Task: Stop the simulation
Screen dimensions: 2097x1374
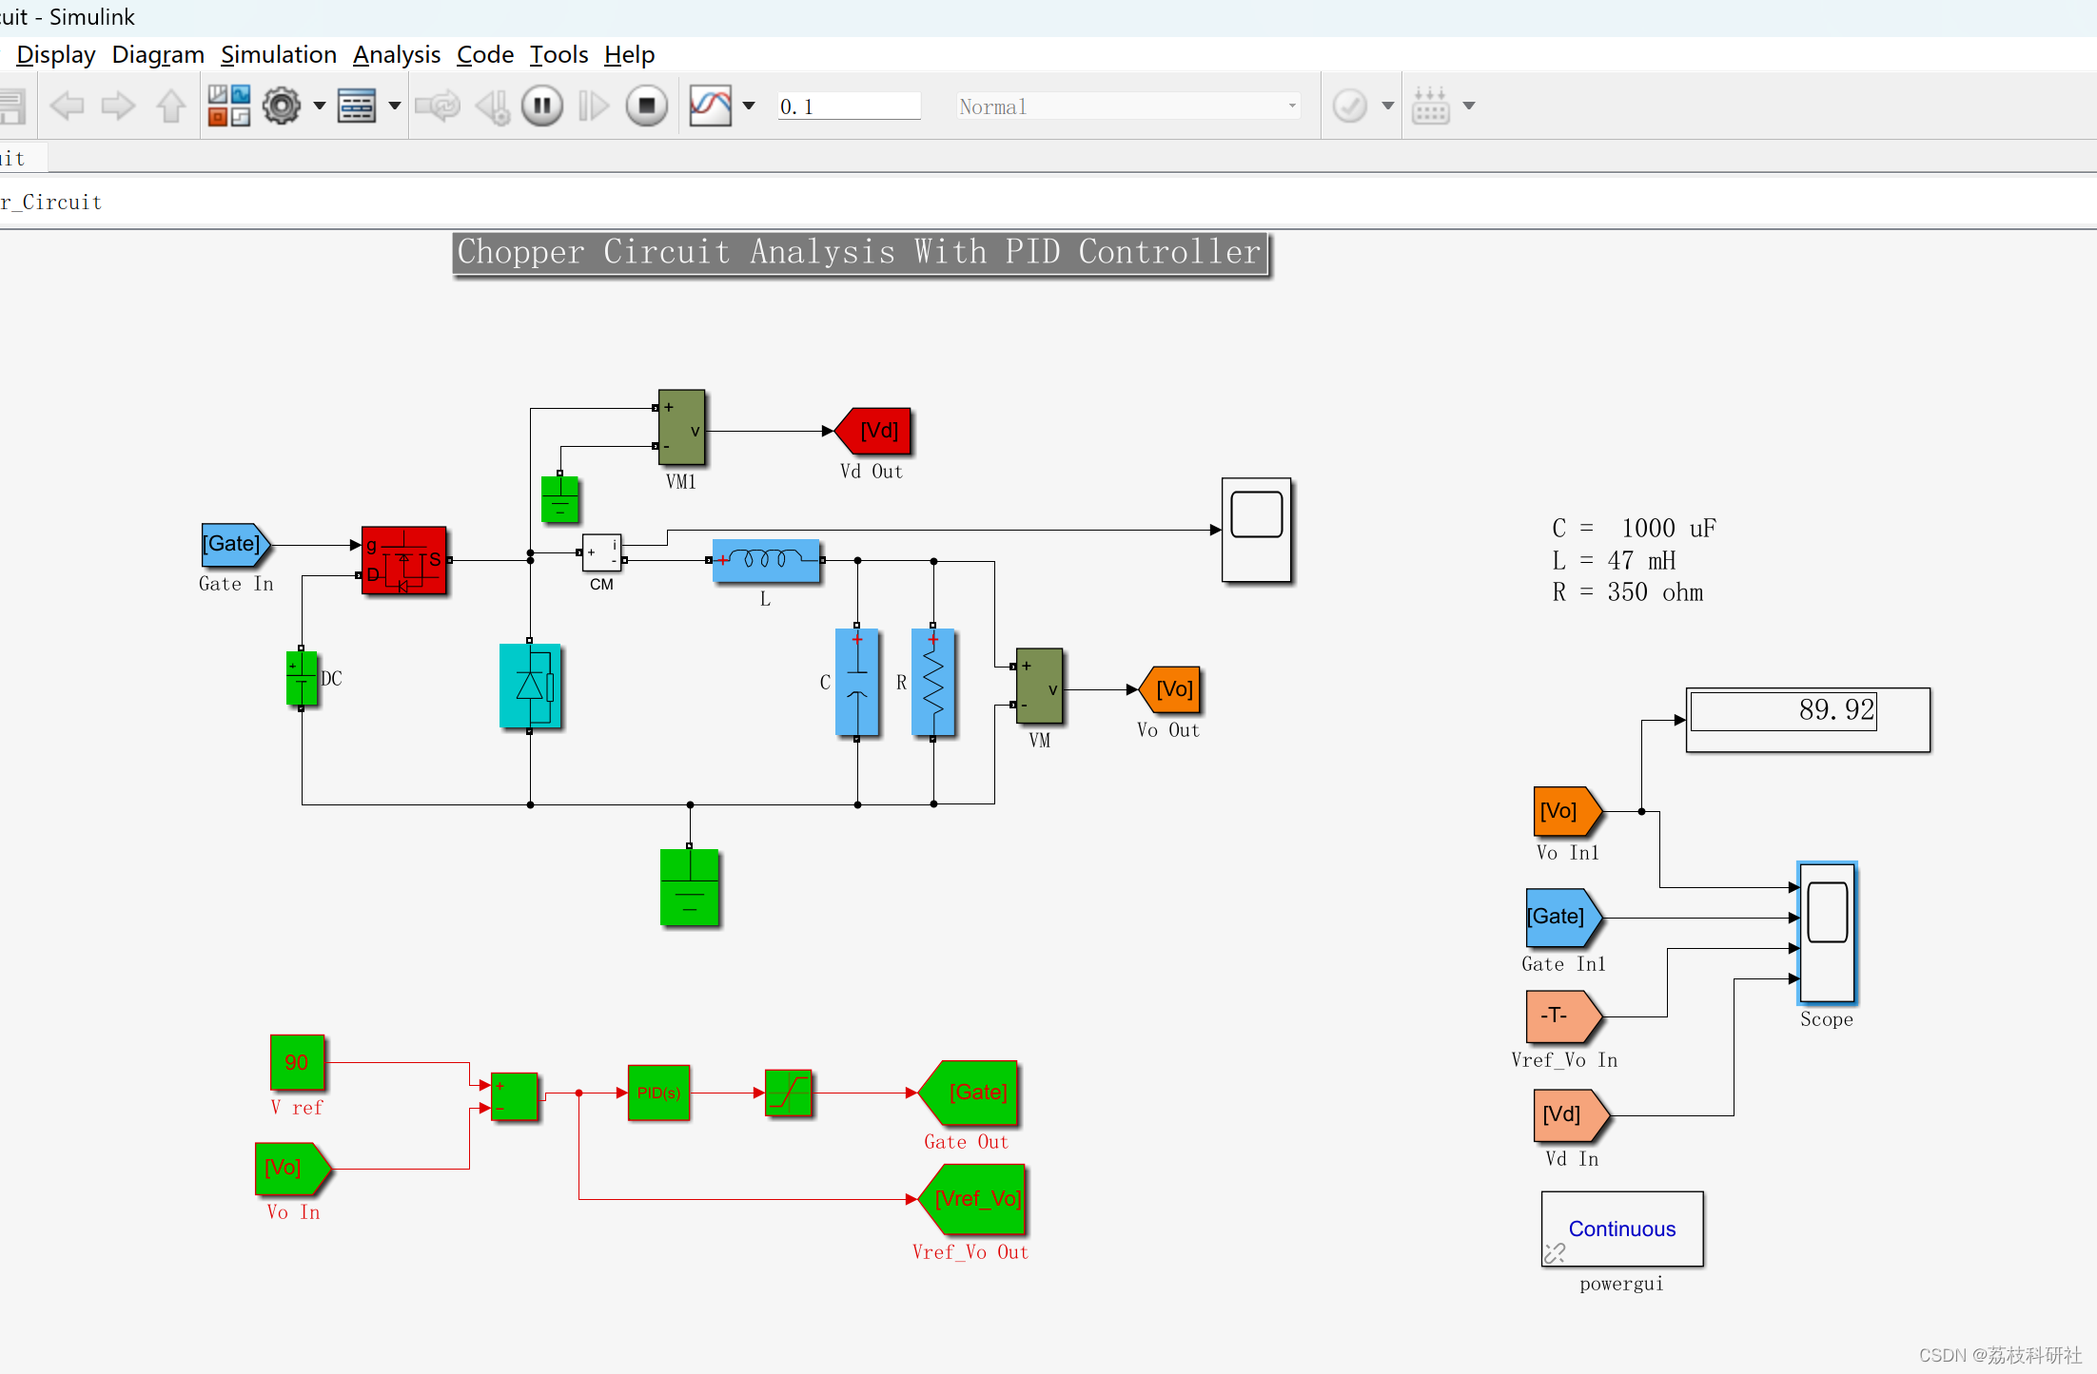Action: click(x=646, y=106)
